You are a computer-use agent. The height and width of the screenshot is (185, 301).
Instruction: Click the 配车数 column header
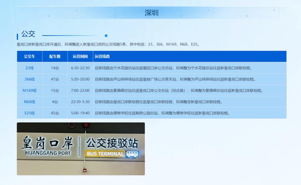[x=55, y=56]
